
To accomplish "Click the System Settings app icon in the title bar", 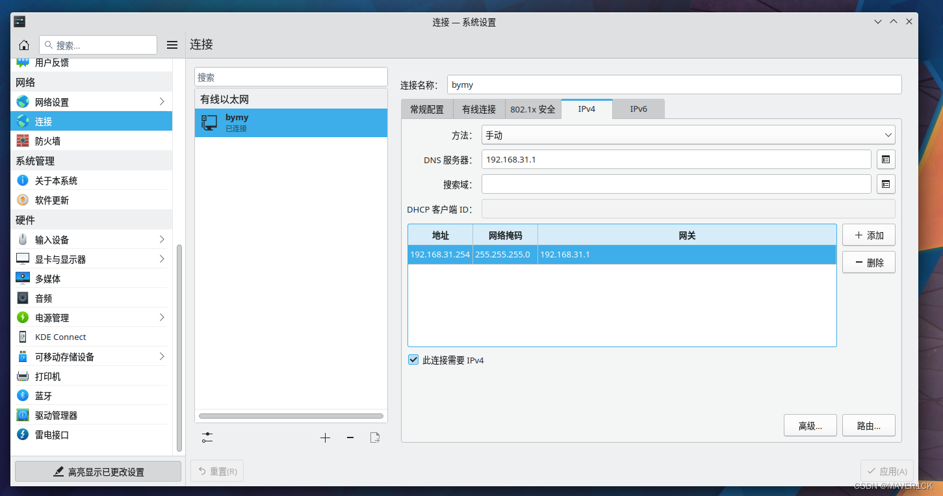I will click(19, 21).
